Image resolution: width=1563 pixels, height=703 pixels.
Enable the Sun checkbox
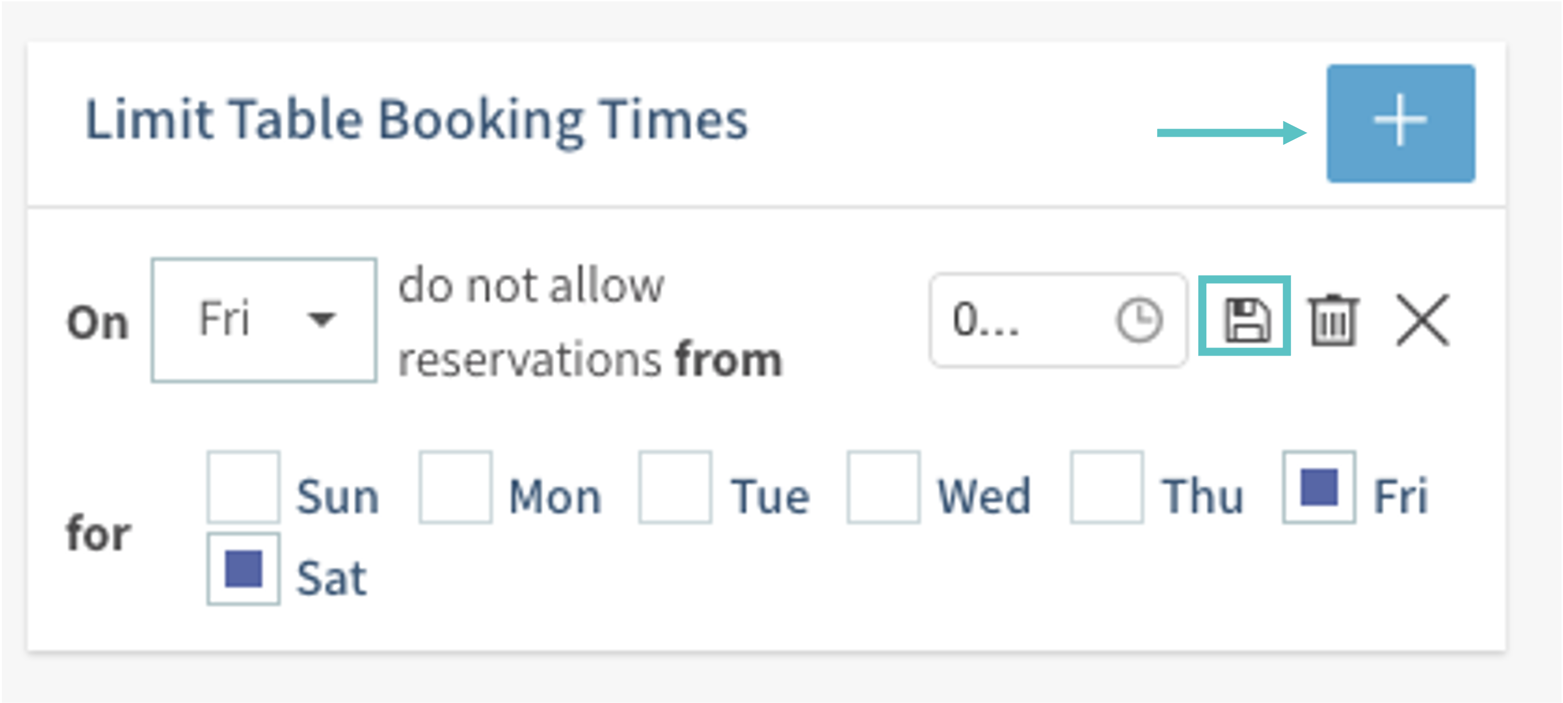(243, 486)
